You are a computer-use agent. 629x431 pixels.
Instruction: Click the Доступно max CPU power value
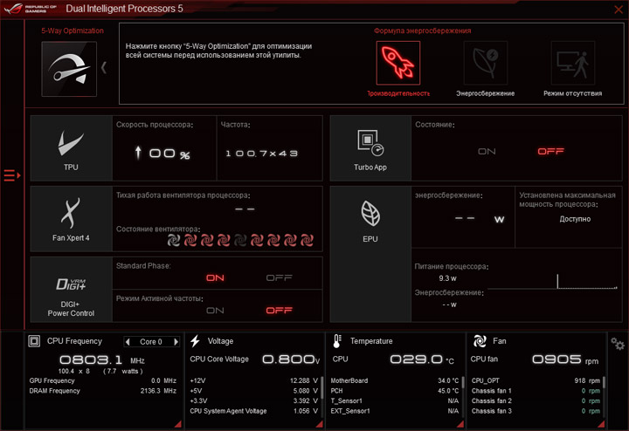click(x=575, y=219)
